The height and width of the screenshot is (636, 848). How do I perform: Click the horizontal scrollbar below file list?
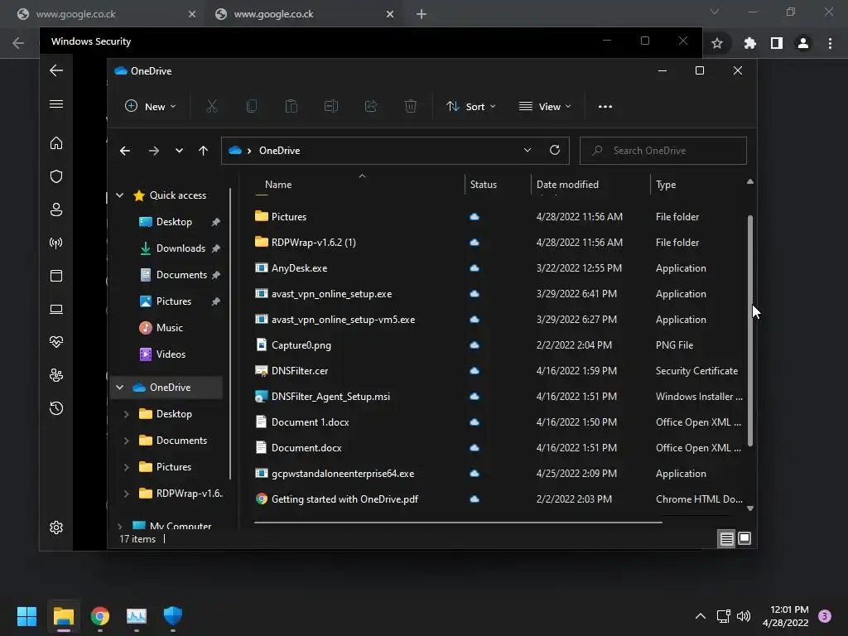[x=458, y=523]
